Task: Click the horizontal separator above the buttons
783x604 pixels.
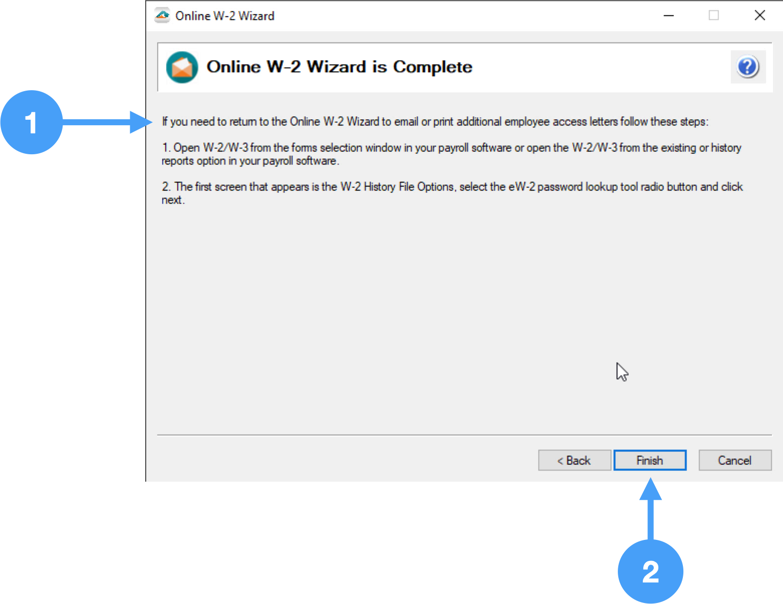Action: point(464,435)
